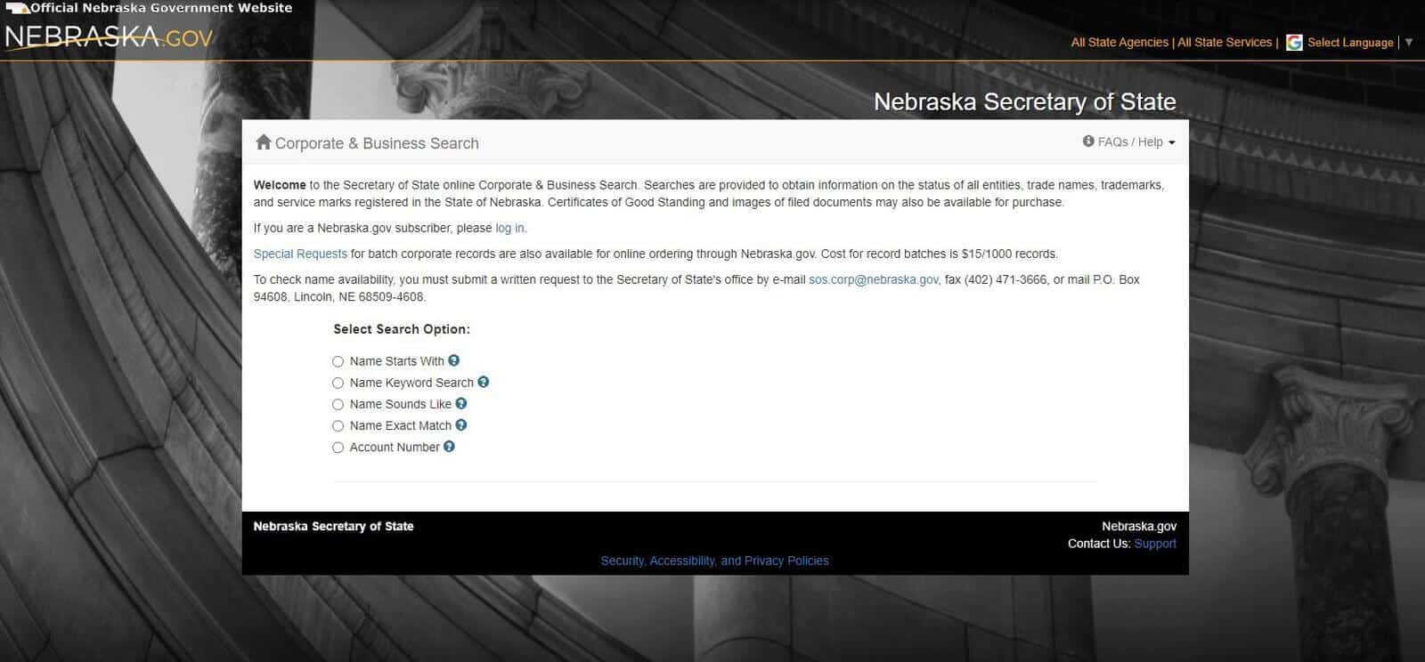Image resolution: width=1425 pixels, height=662 pixels.
Task: Click the dropdown arrow next to Select Language
Action: pyautogui.click(x=1409, y=43)
